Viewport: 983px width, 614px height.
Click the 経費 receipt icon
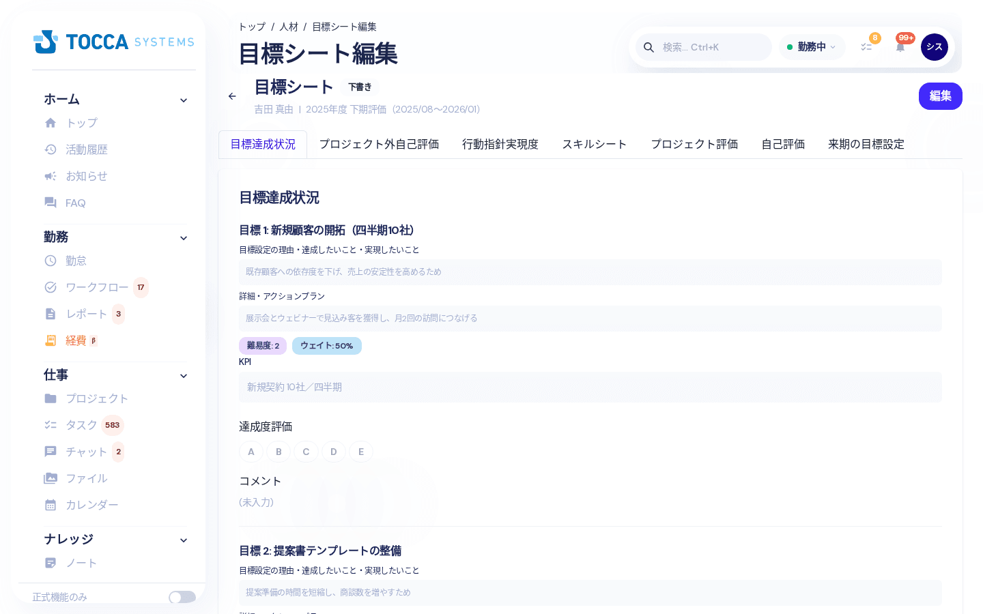[51, 340]
